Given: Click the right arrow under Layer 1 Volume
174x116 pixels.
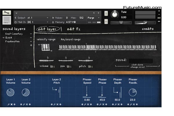Looking at the screenshot, I should click(x=14, y=104).
